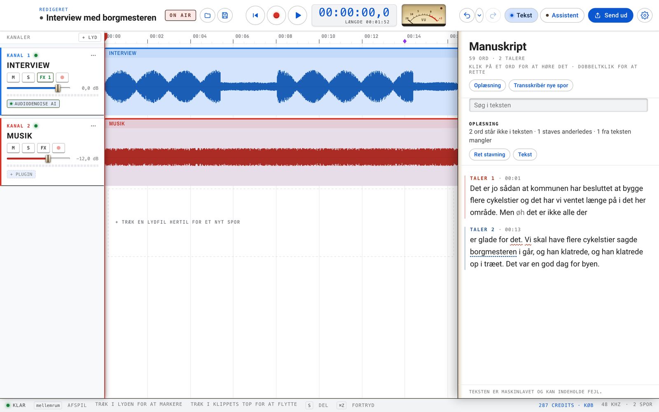Mute Kanal 1 INTERVIEW with M
Screen dimensions: 659x412
pos(13,77)
